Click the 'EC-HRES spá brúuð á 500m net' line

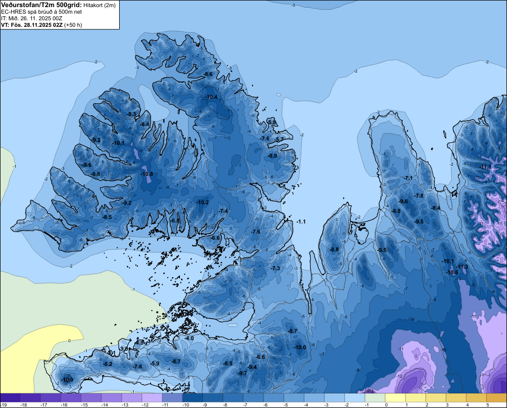click(x=42, y=12)
